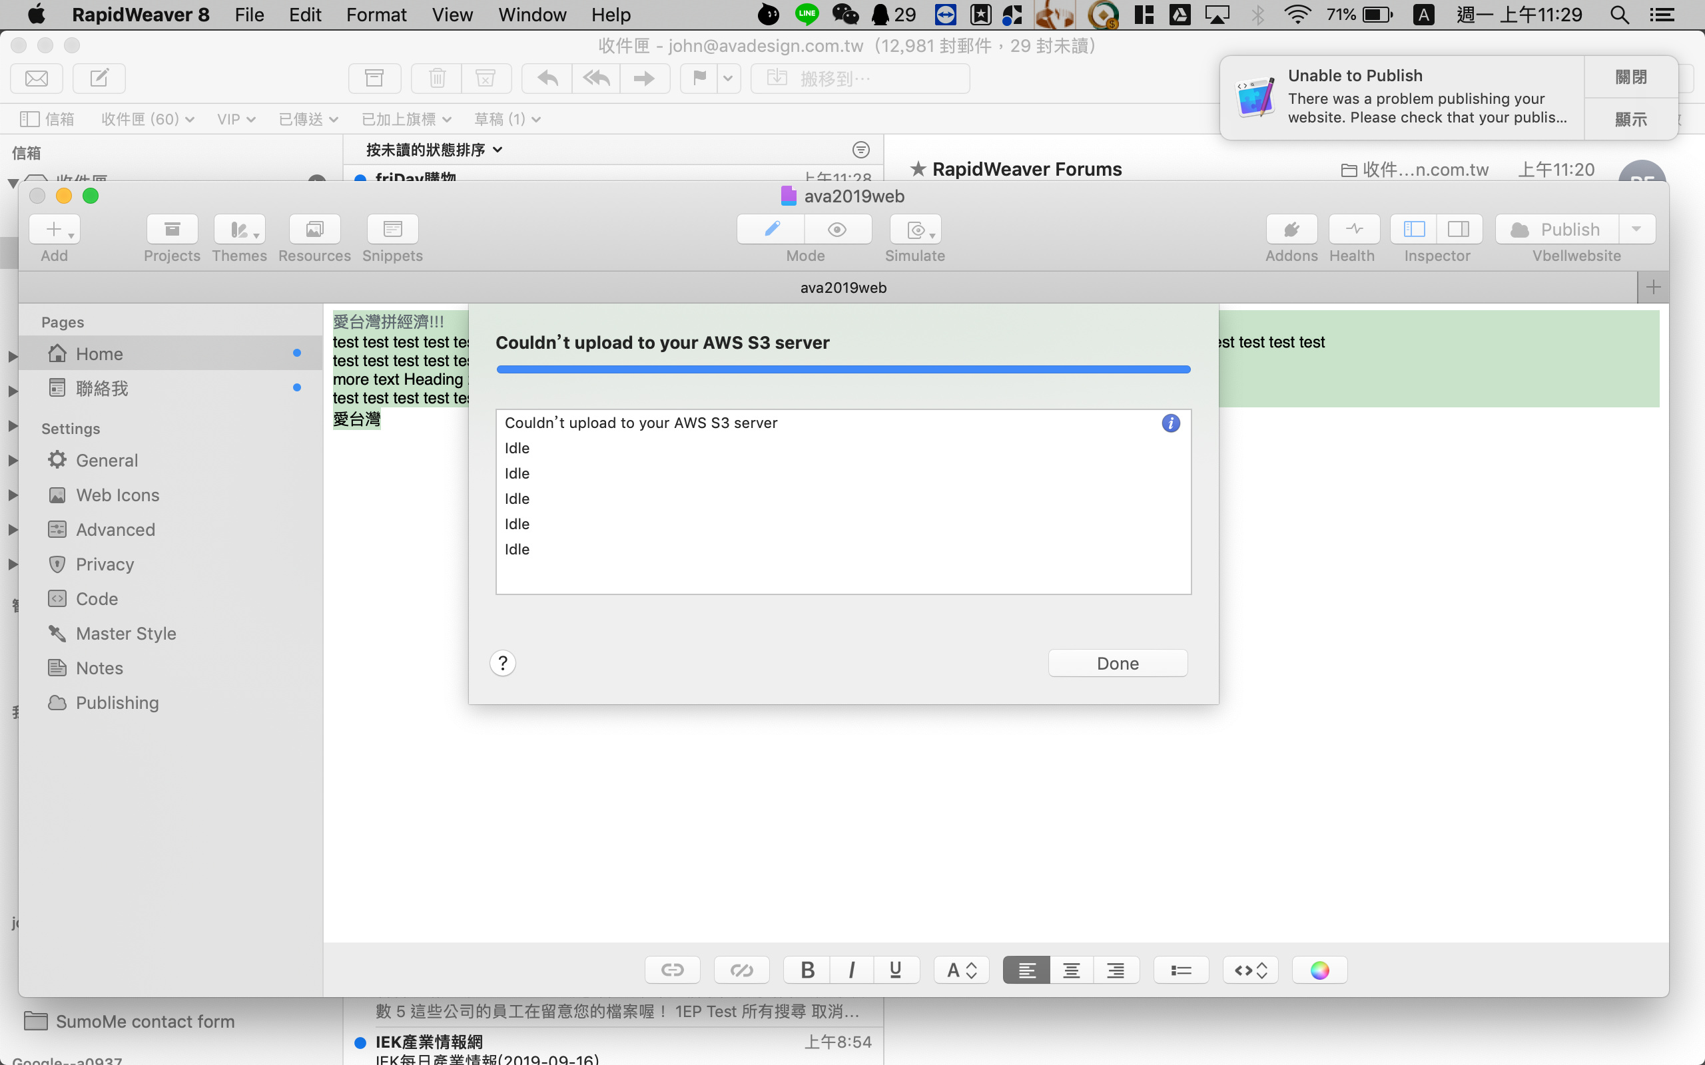Click the insert link icon
Image resolution: width=1705 pixels, height=1065 pixels.
point(672,970)
